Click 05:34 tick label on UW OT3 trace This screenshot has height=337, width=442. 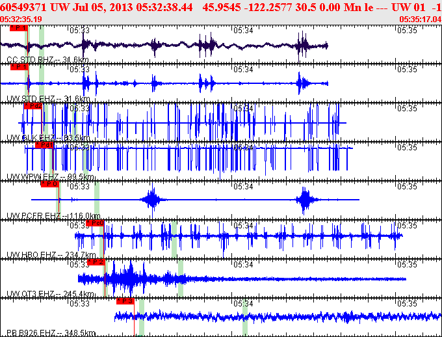pos(243,264)
